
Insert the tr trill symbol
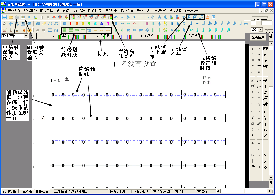coord(265,112)
